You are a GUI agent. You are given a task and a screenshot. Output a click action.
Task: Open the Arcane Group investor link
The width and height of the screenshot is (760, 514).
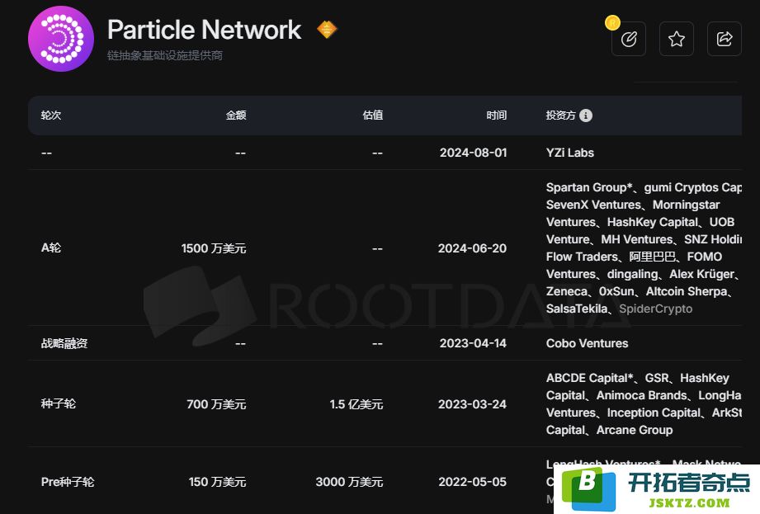[635, 430]
